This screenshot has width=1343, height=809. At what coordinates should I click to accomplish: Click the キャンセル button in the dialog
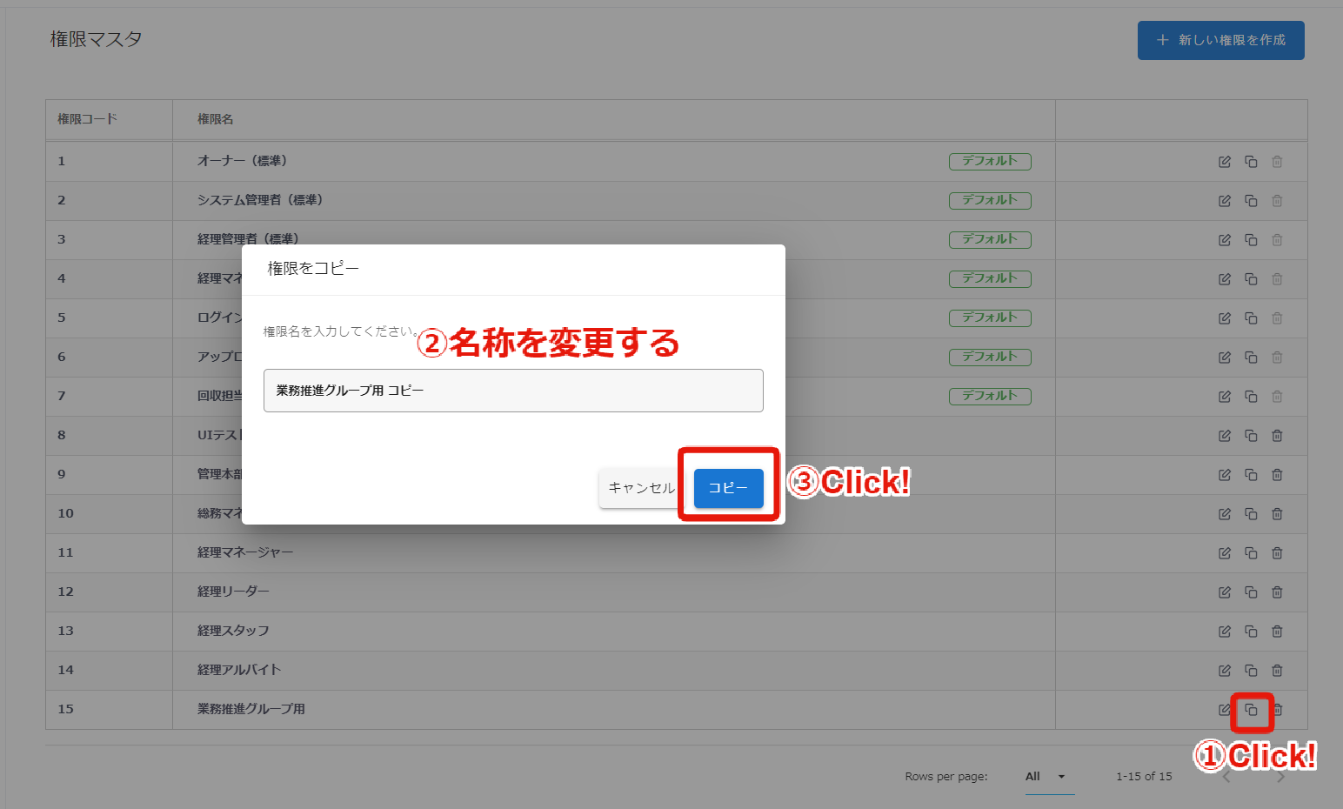641,488
